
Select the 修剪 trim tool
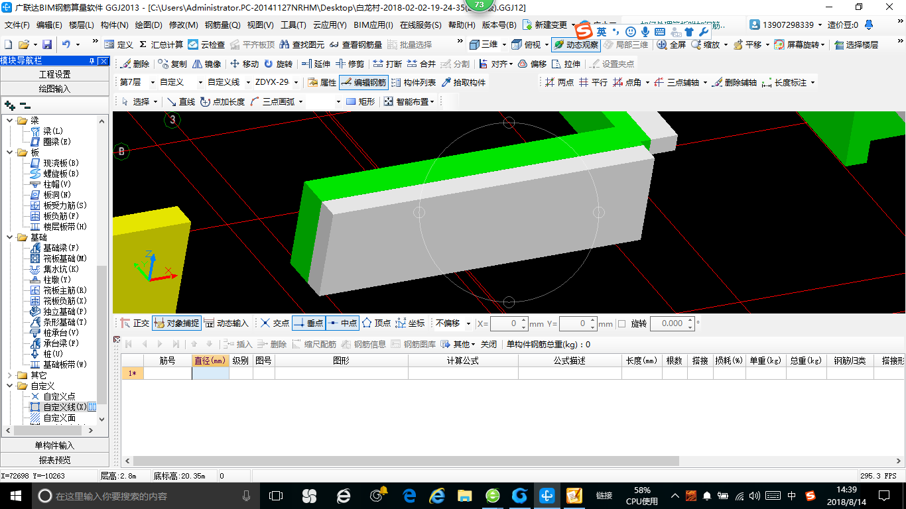(350, 64)
